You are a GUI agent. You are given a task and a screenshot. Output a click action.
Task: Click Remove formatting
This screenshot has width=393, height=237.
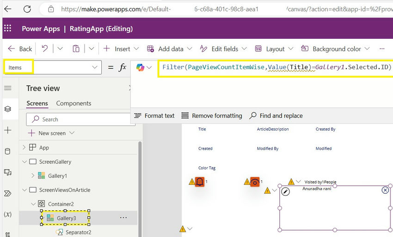pyautogui.click(x=212, y=116)
